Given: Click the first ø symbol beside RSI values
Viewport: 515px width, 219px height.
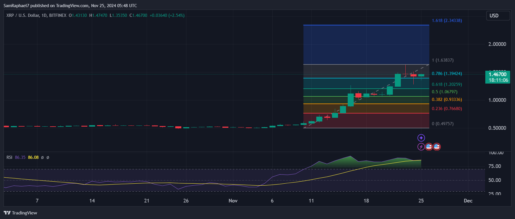Looking at the screenshot, I should tap(42, 157).
